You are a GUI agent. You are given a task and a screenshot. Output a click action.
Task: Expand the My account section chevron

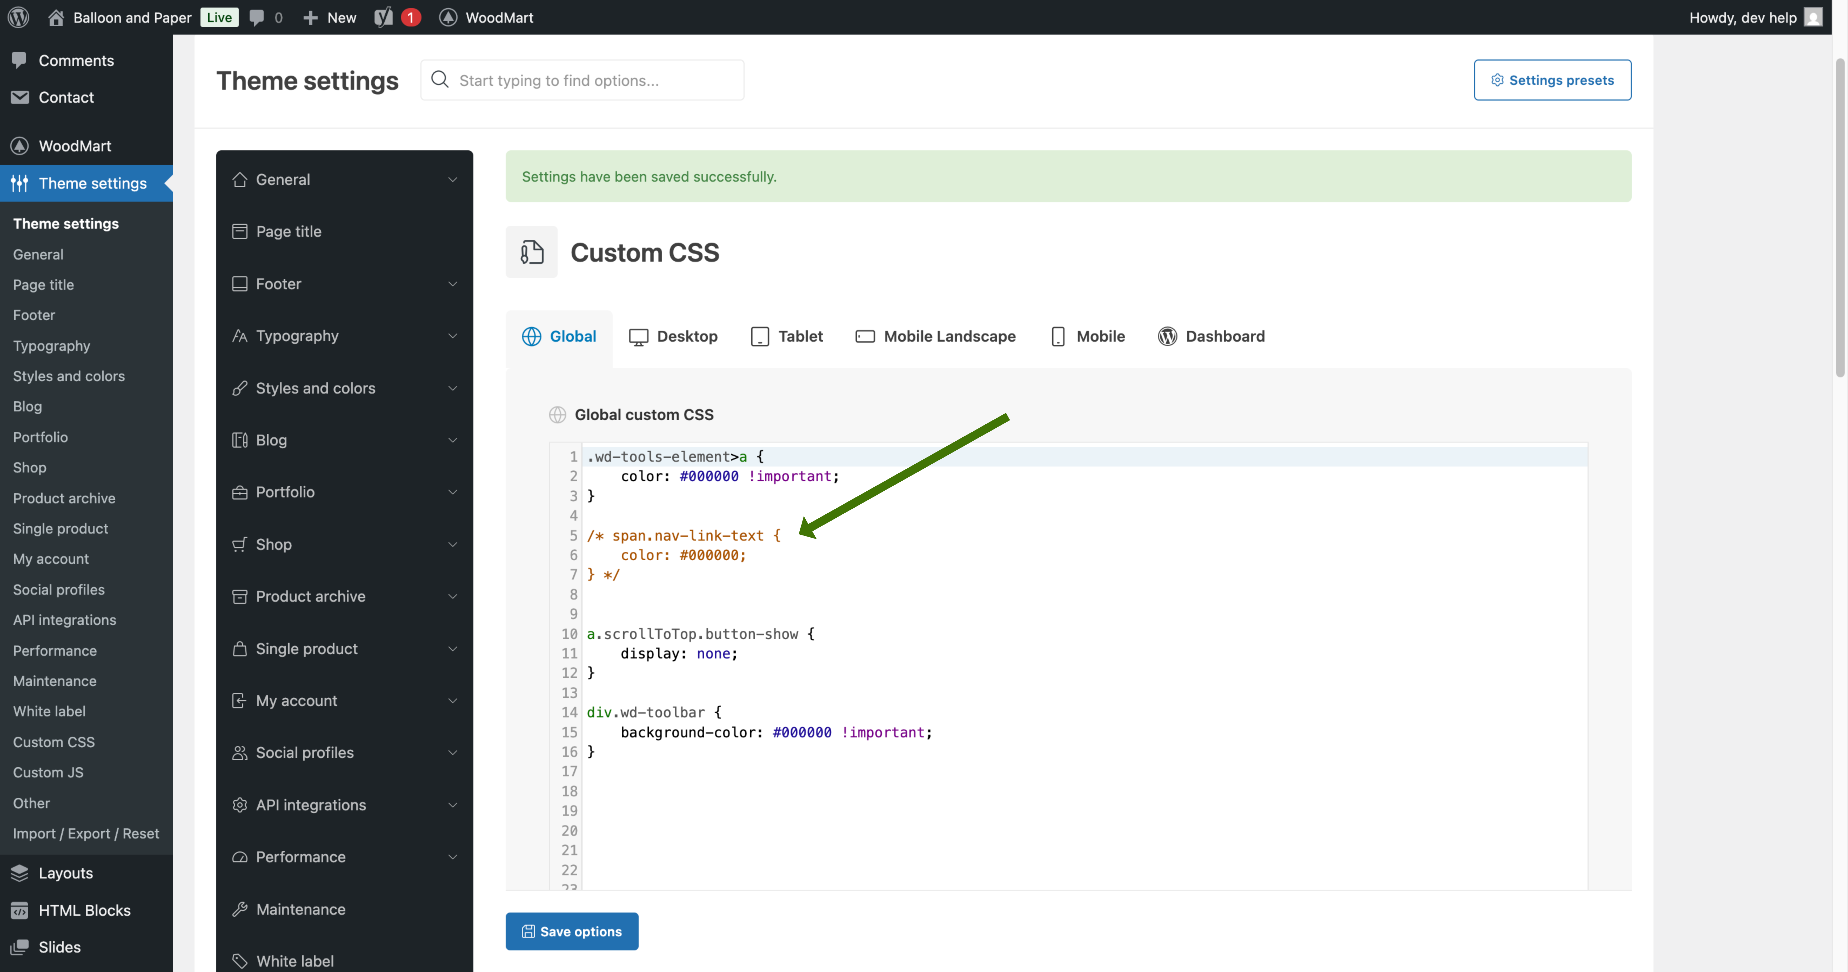click(453, 701)
